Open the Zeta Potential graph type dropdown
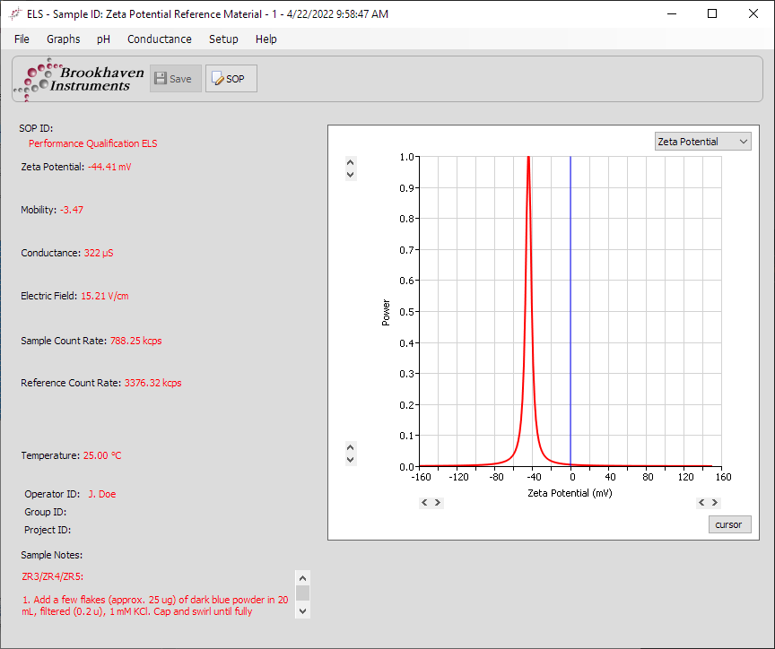Image resolution: width=775 pixels, height=649 pixels. point(702,142)
